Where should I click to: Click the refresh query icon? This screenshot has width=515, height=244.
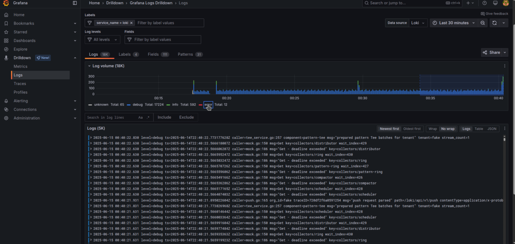pos(495,23)
